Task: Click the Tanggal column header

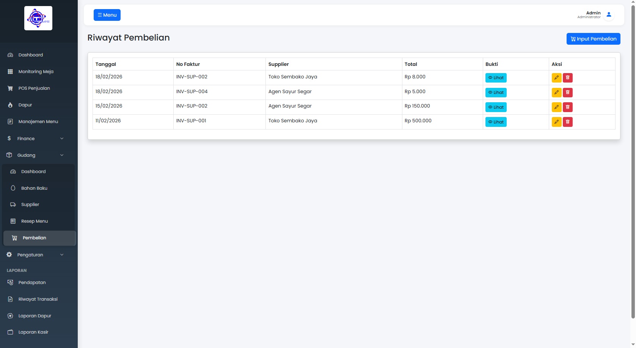Action: coord(133,64)
